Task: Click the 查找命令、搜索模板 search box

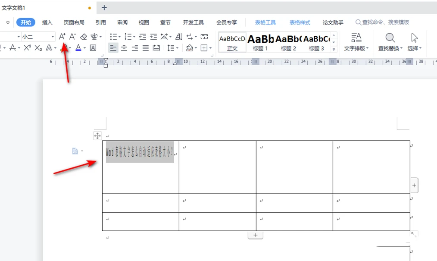Action: tap(382, 22)
